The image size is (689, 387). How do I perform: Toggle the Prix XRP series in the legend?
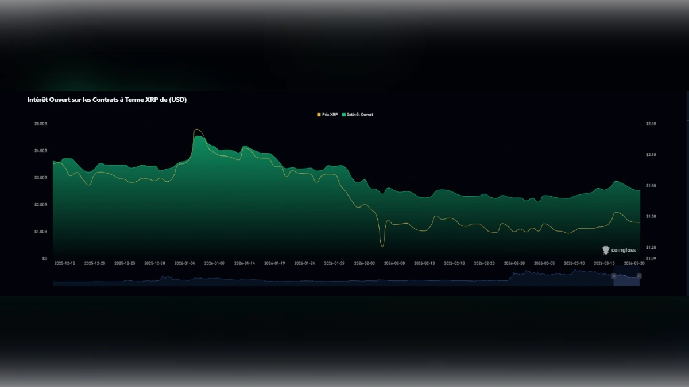tap(330, 114)
